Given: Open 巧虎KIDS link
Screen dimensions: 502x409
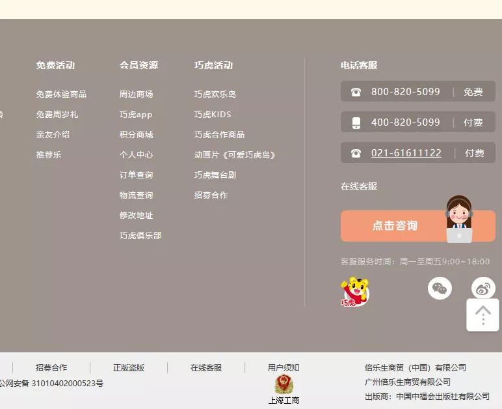Looking at the screenshot, I should pyautogui.click(x=212, y=115).
